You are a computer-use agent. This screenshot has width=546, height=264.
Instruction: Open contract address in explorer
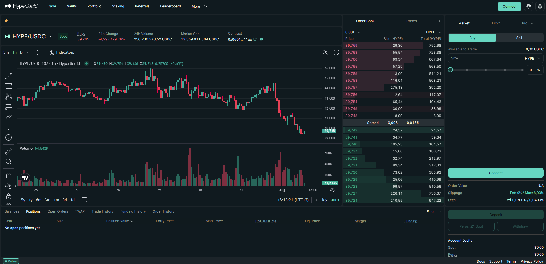(x=255, y=39)
